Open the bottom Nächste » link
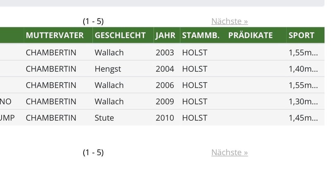 pos(230,152)
